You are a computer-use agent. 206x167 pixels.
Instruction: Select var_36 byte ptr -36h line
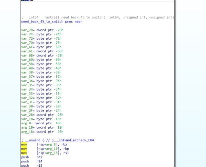[41, 81]
